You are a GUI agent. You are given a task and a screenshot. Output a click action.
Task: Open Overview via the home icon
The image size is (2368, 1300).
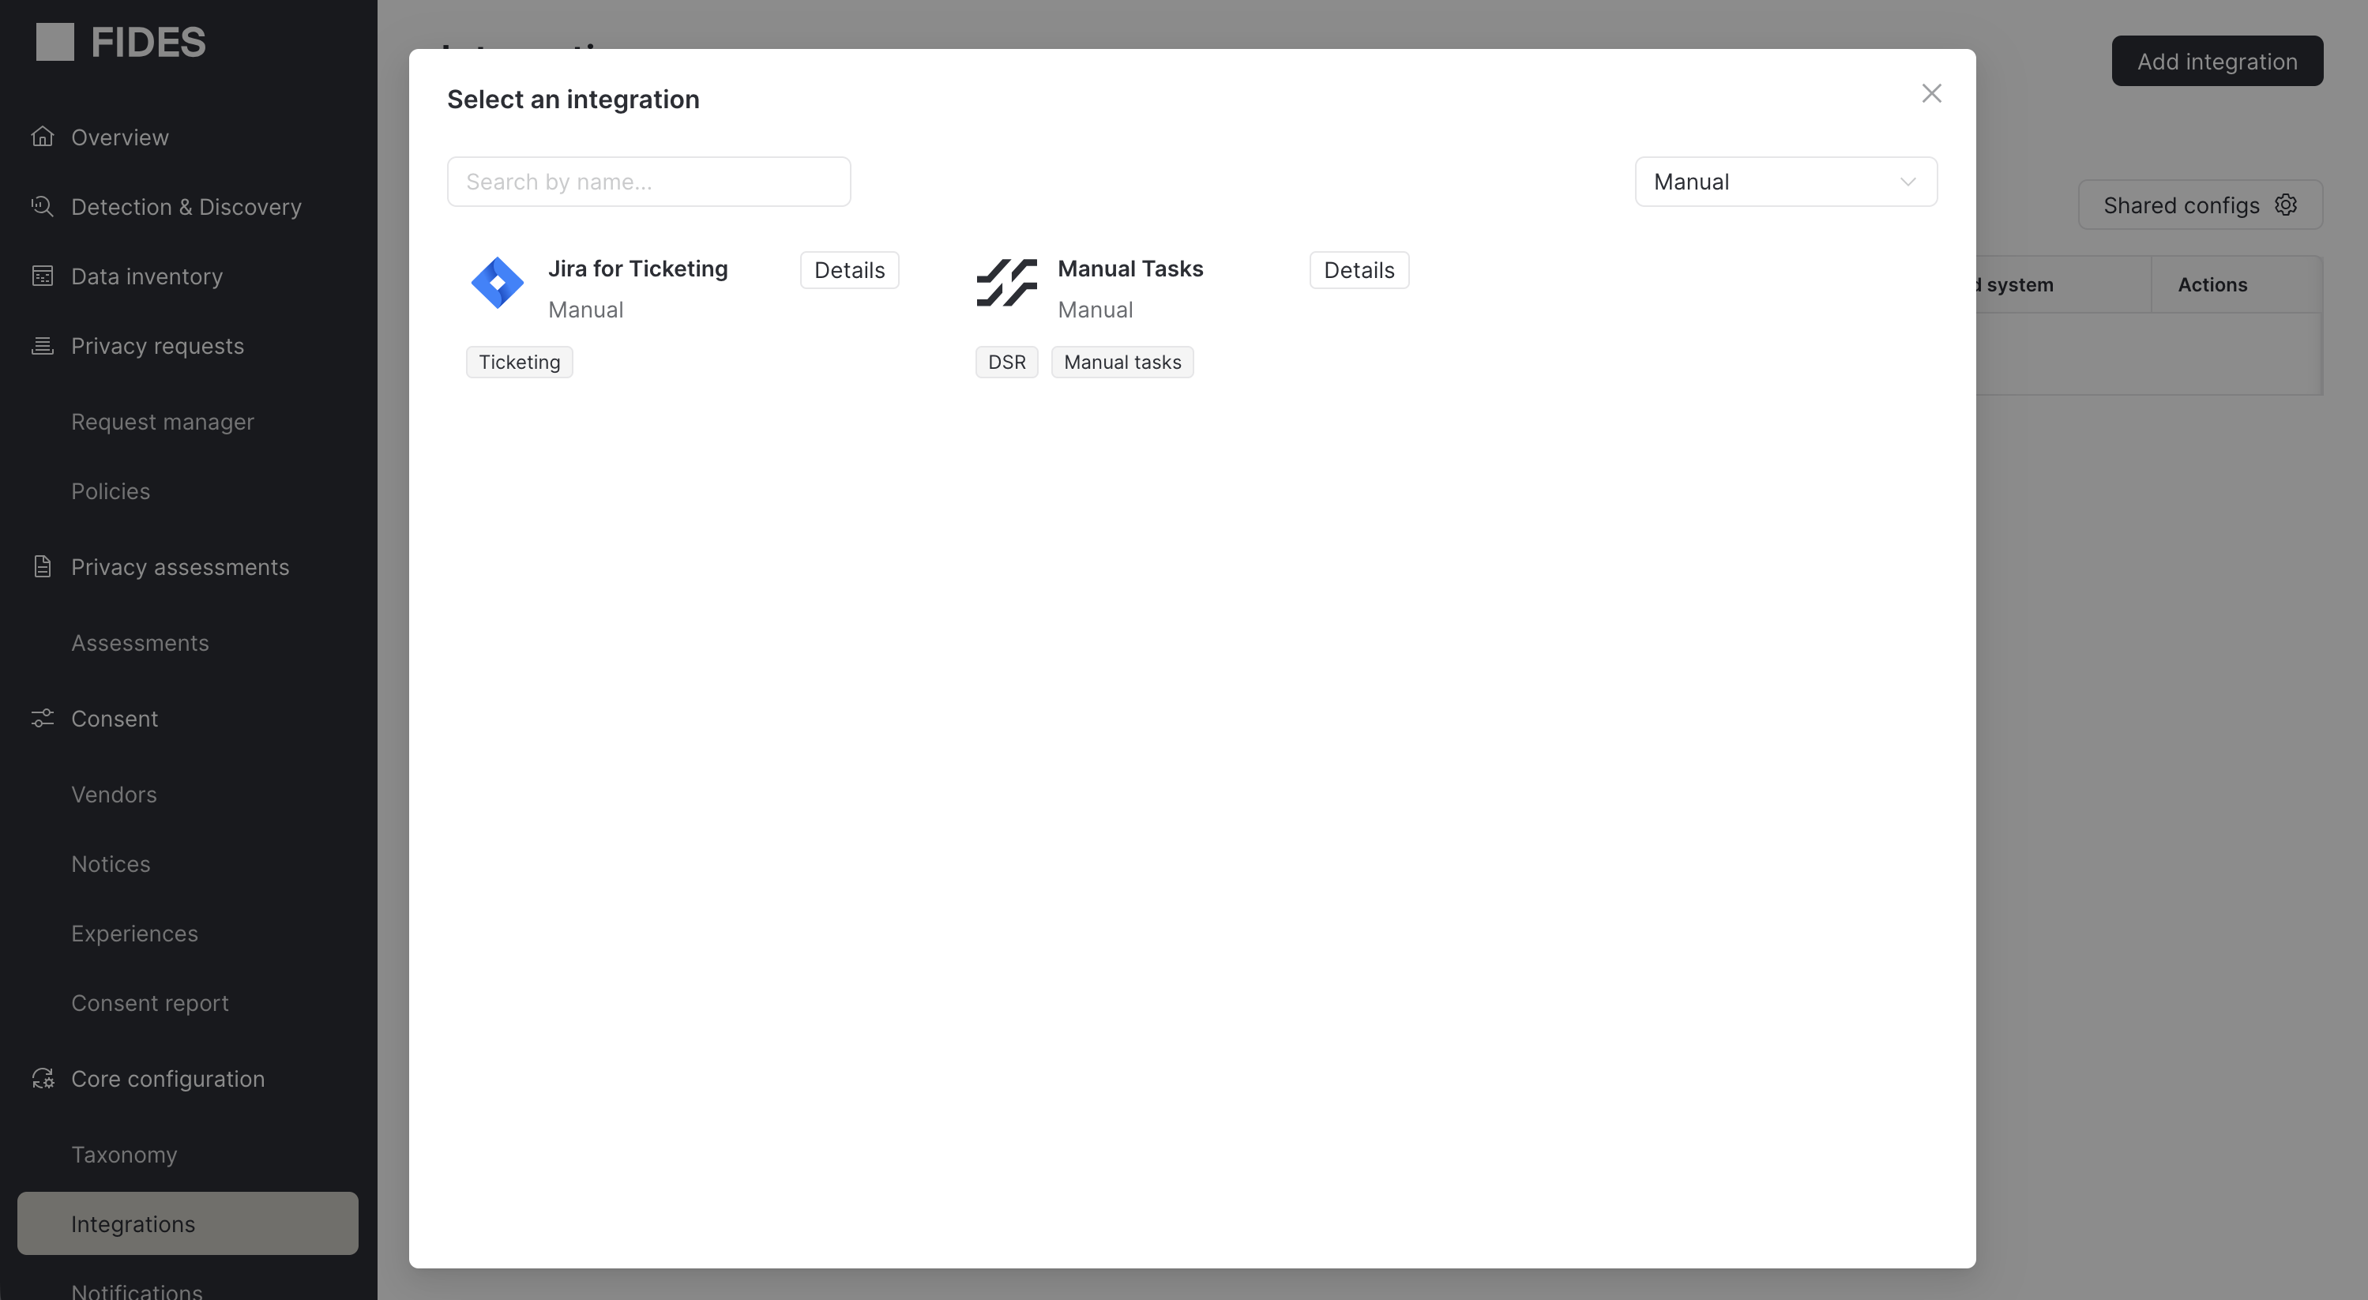tap(43, 136)
